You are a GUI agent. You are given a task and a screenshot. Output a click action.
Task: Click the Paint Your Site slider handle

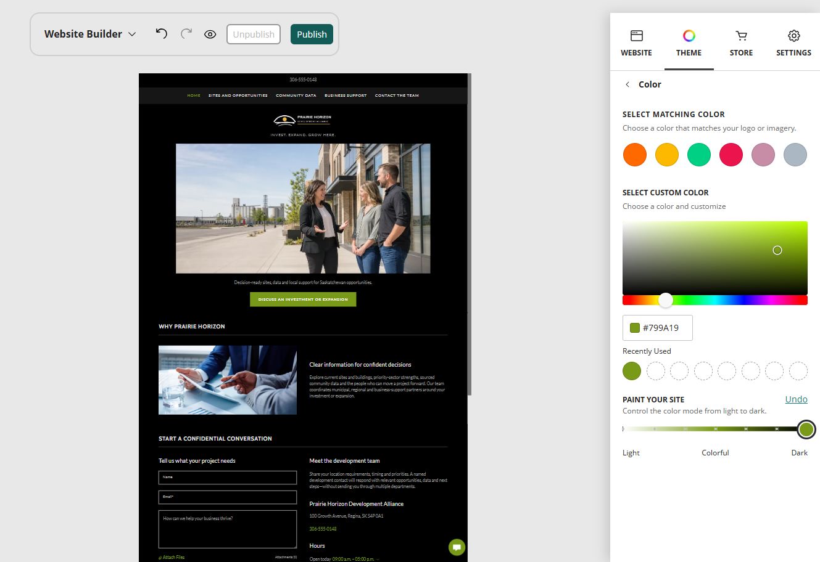(x=806, y=430)
